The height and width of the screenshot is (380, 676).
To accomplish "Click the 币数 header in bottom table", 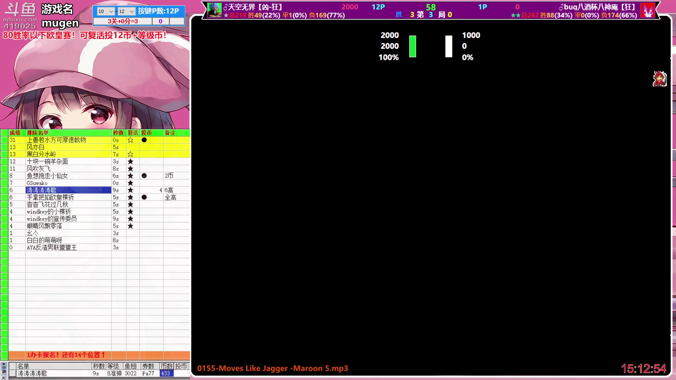I will coord(167,366).
